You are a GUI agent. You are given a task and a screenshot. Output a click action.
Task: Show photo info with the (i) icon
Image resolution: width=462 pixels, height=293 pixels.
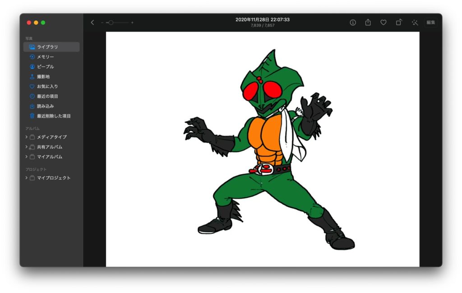click(x=353, y=23)
